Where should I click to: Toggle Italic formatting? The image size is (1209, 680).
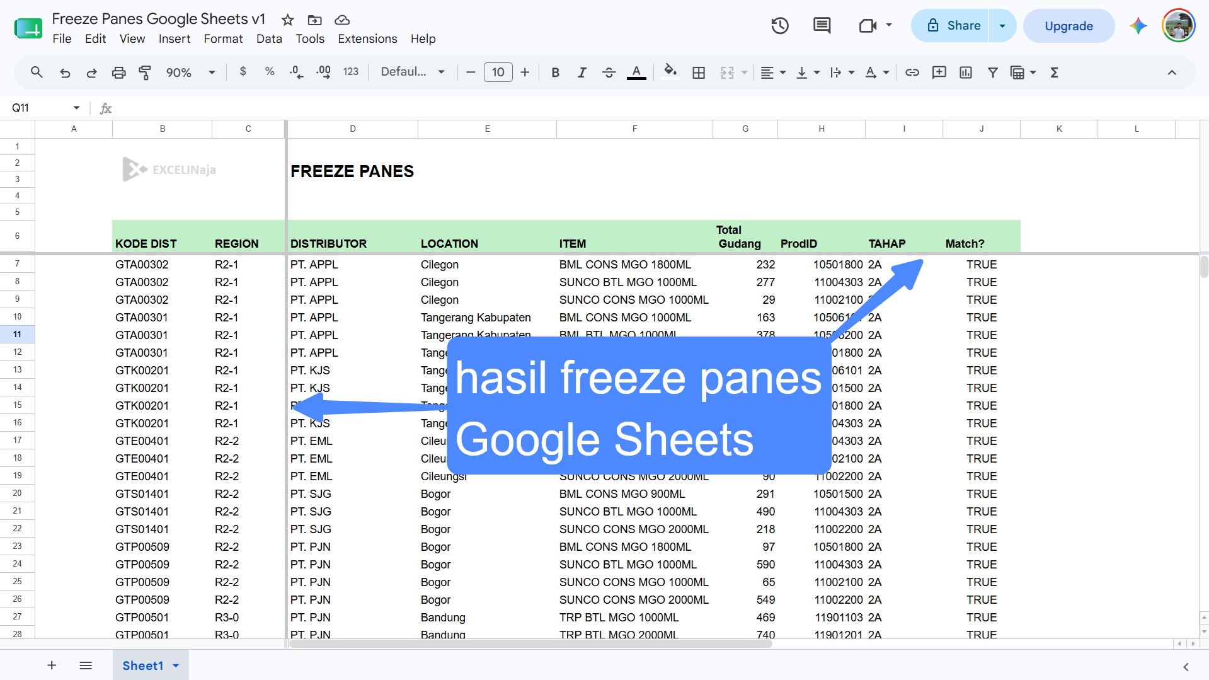click(x=582, y=72)
